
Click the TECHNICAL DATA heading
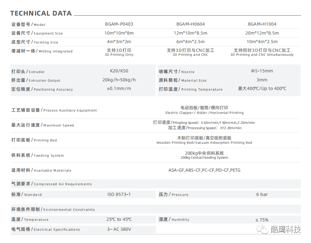coord(41,14)
